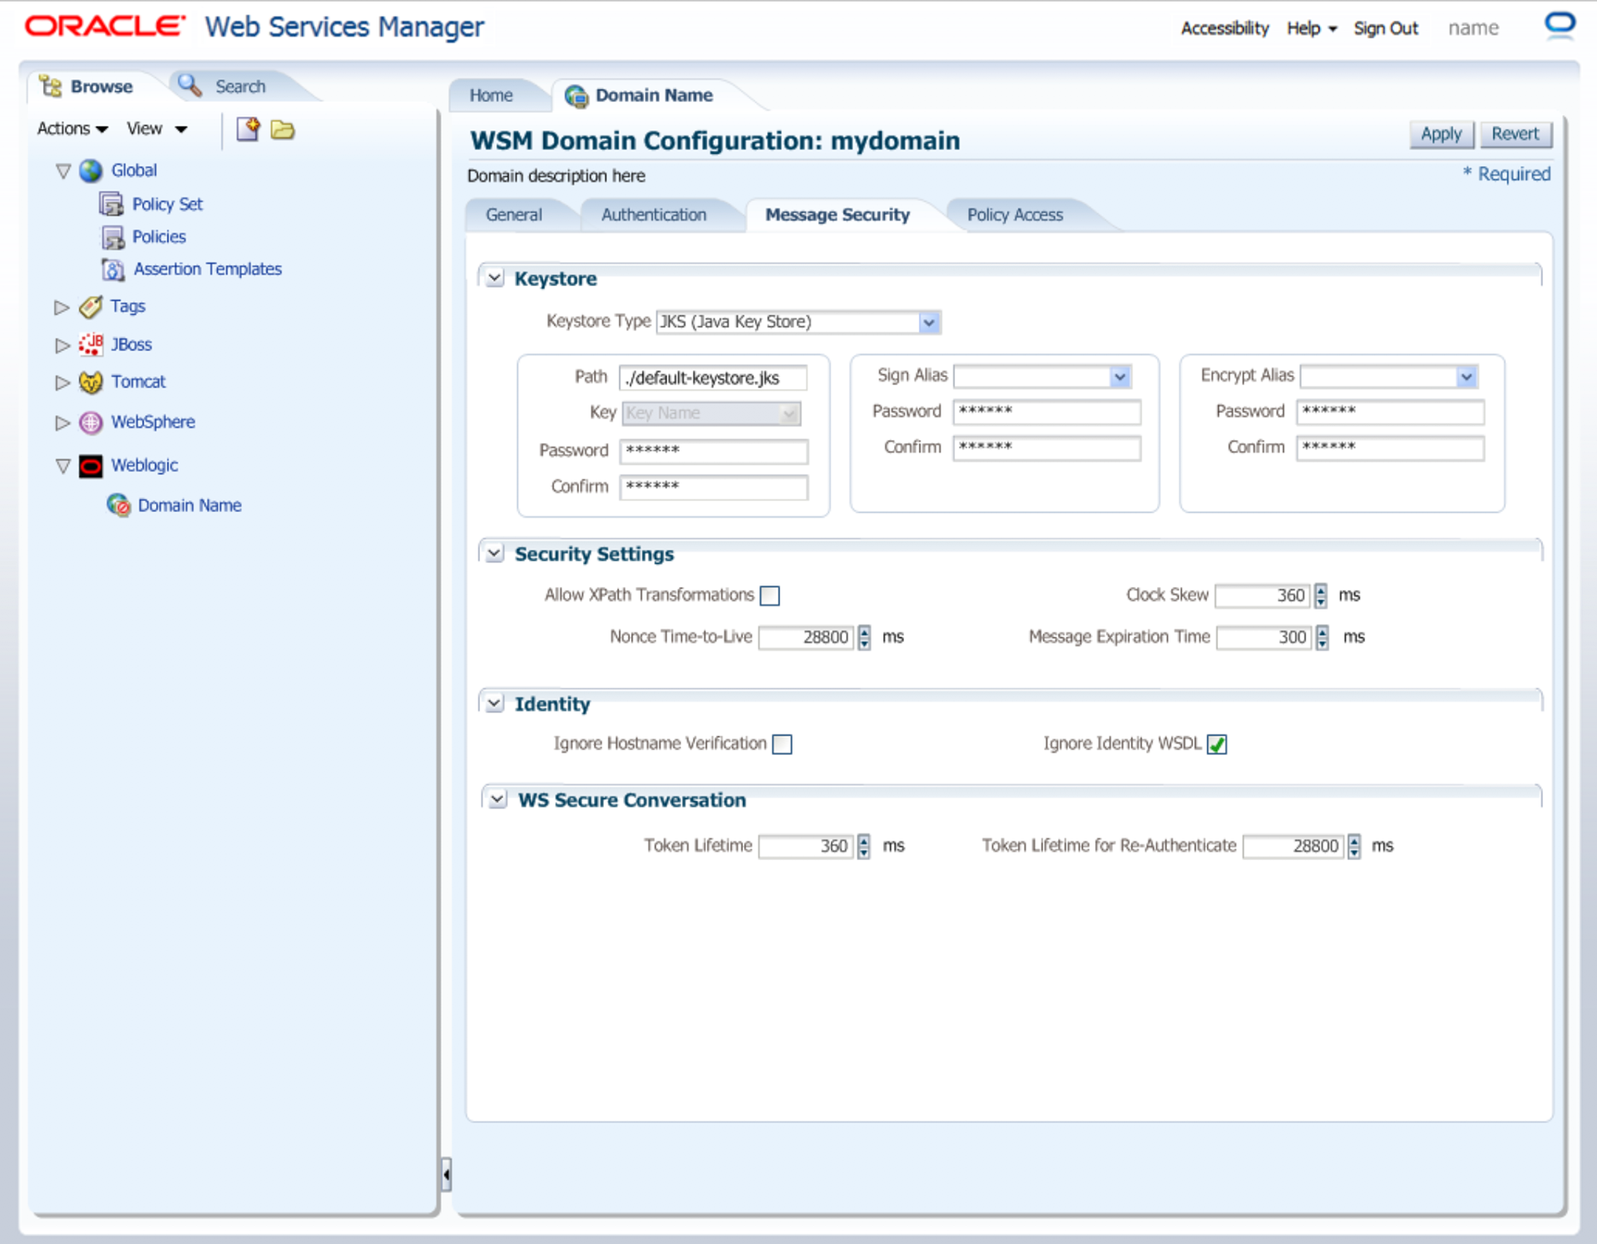The height and width of the screenshot is (1244, 1597).
Task: Click the Sign Out link
Action: click(x=1386, y=28)
